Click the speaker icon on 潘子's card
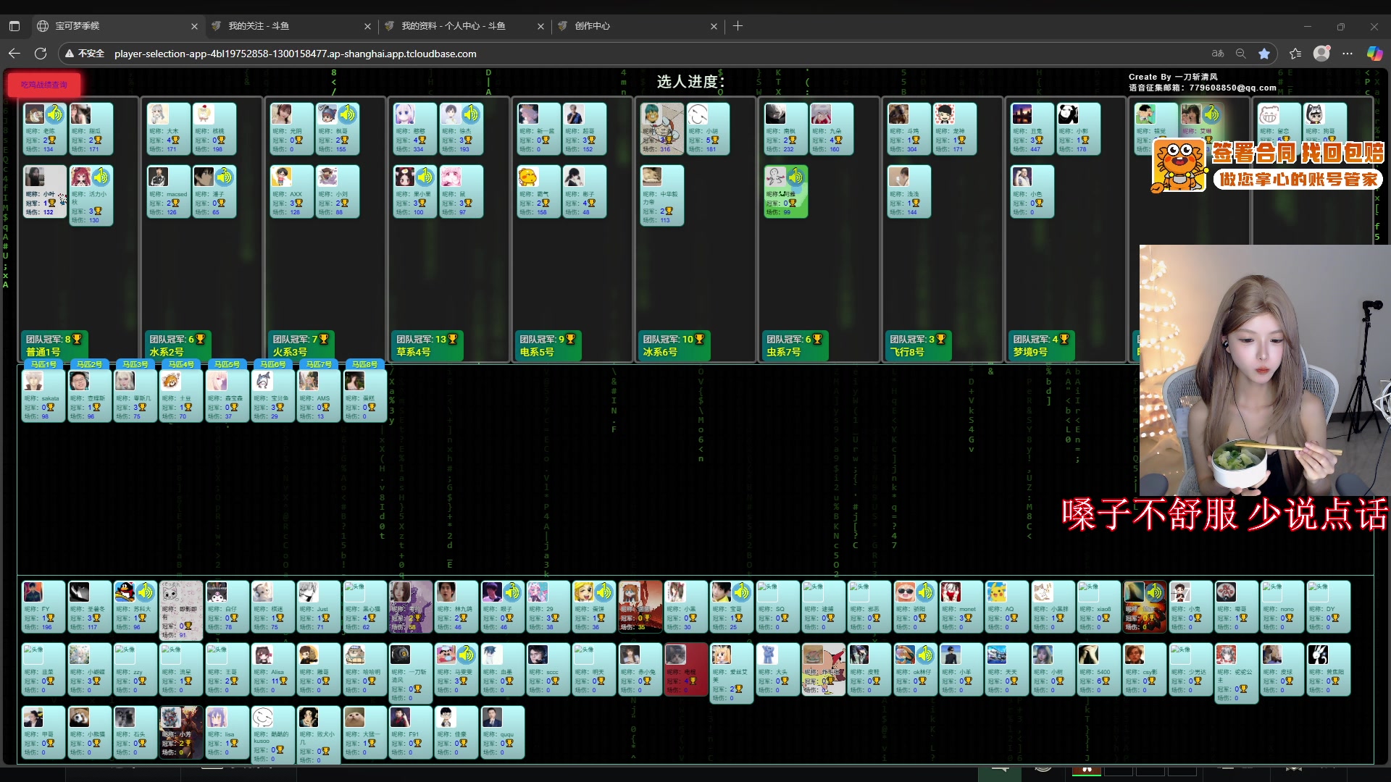The width and height of the screenshot is (1391, 782). [225, 177]
